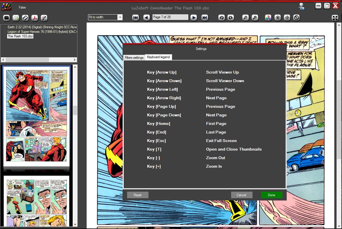This screenshot has width=342, height=229.
Task: Click the user info icon near the title
Action: (301, 6)
